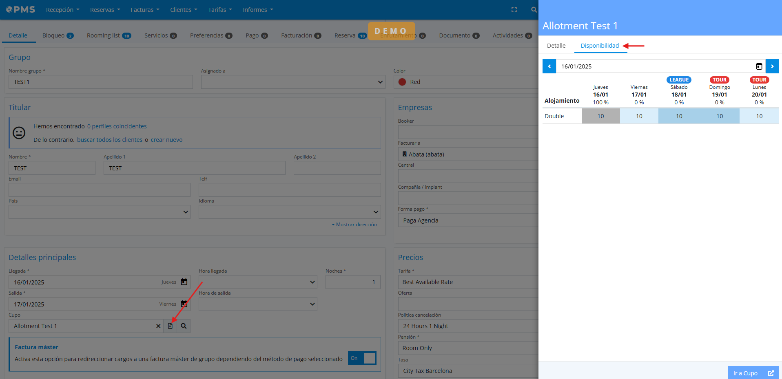782x379 pixels.
Task: Open availability panel calendar icon
Action: tap(759, 66)
